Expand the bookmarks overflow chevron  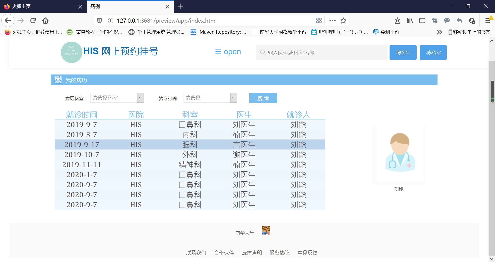[439, 32]
